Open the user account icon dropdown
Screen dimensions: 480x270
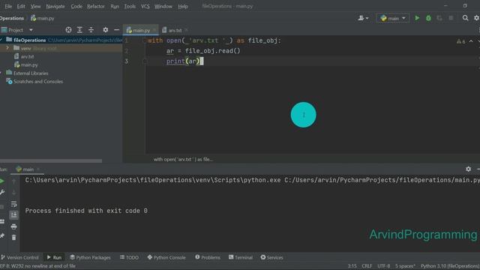[x=363, y=18]
